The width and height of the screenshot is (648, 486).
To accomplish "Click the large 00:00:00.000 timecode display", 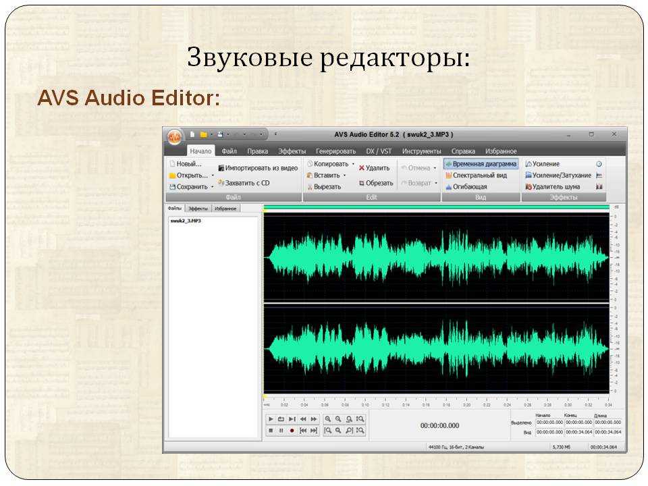I will pos(439,426).
